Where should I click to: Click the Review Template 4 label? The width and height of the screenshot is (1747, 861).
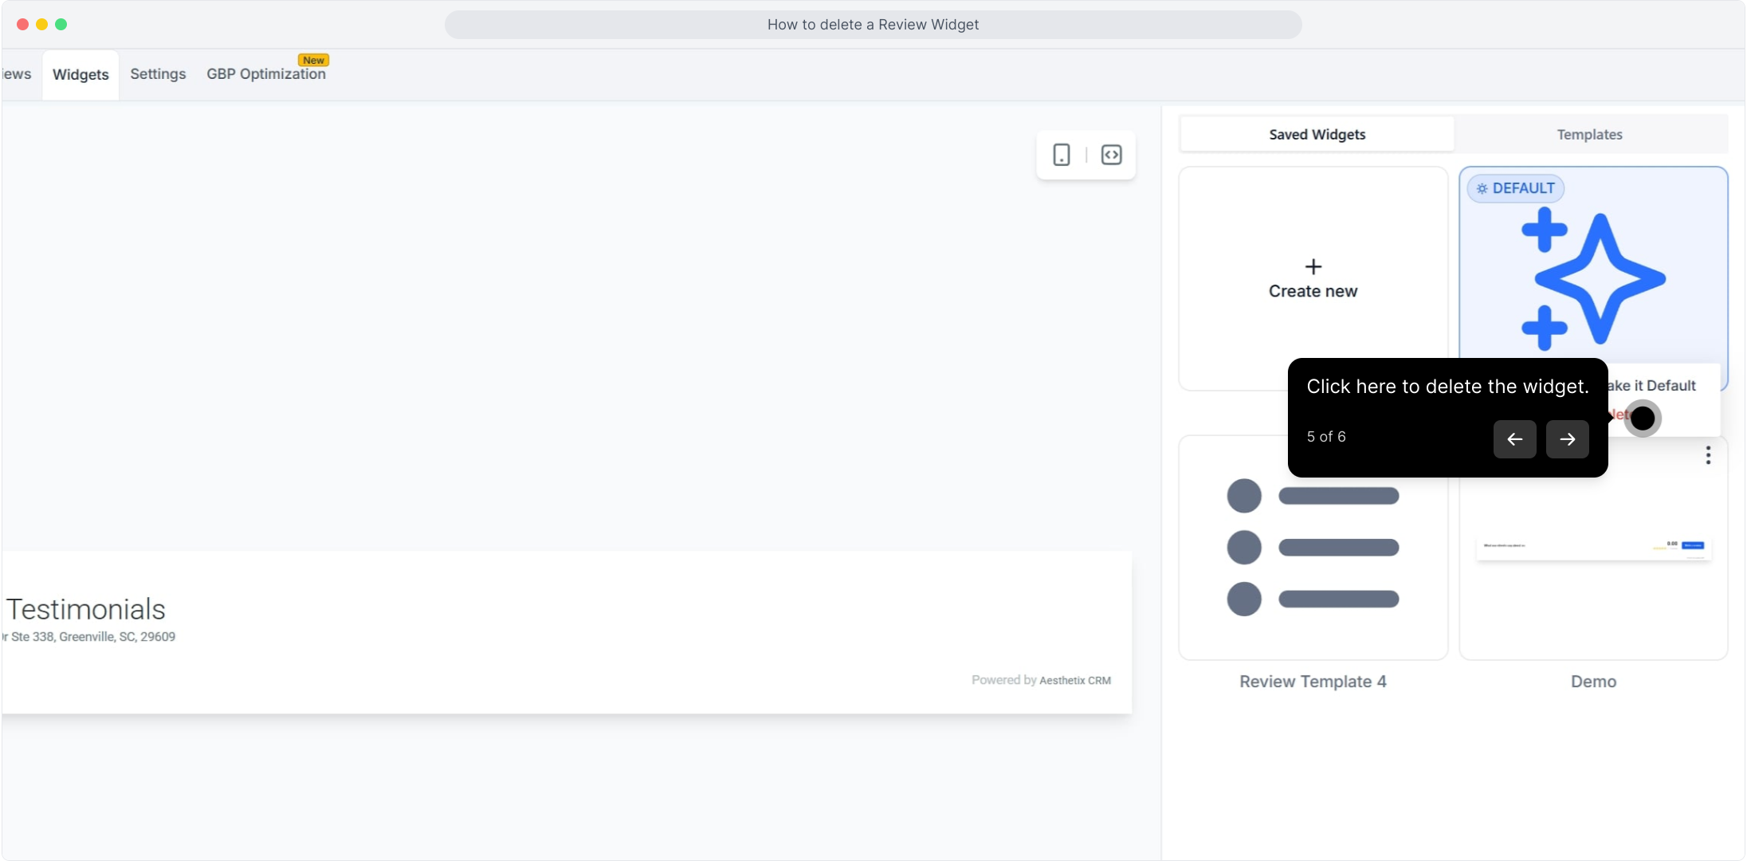pos(1313,682)
